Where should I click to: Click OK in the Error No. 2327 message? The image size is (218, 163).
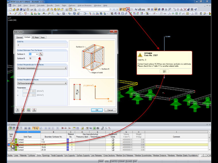coord(164,71)
